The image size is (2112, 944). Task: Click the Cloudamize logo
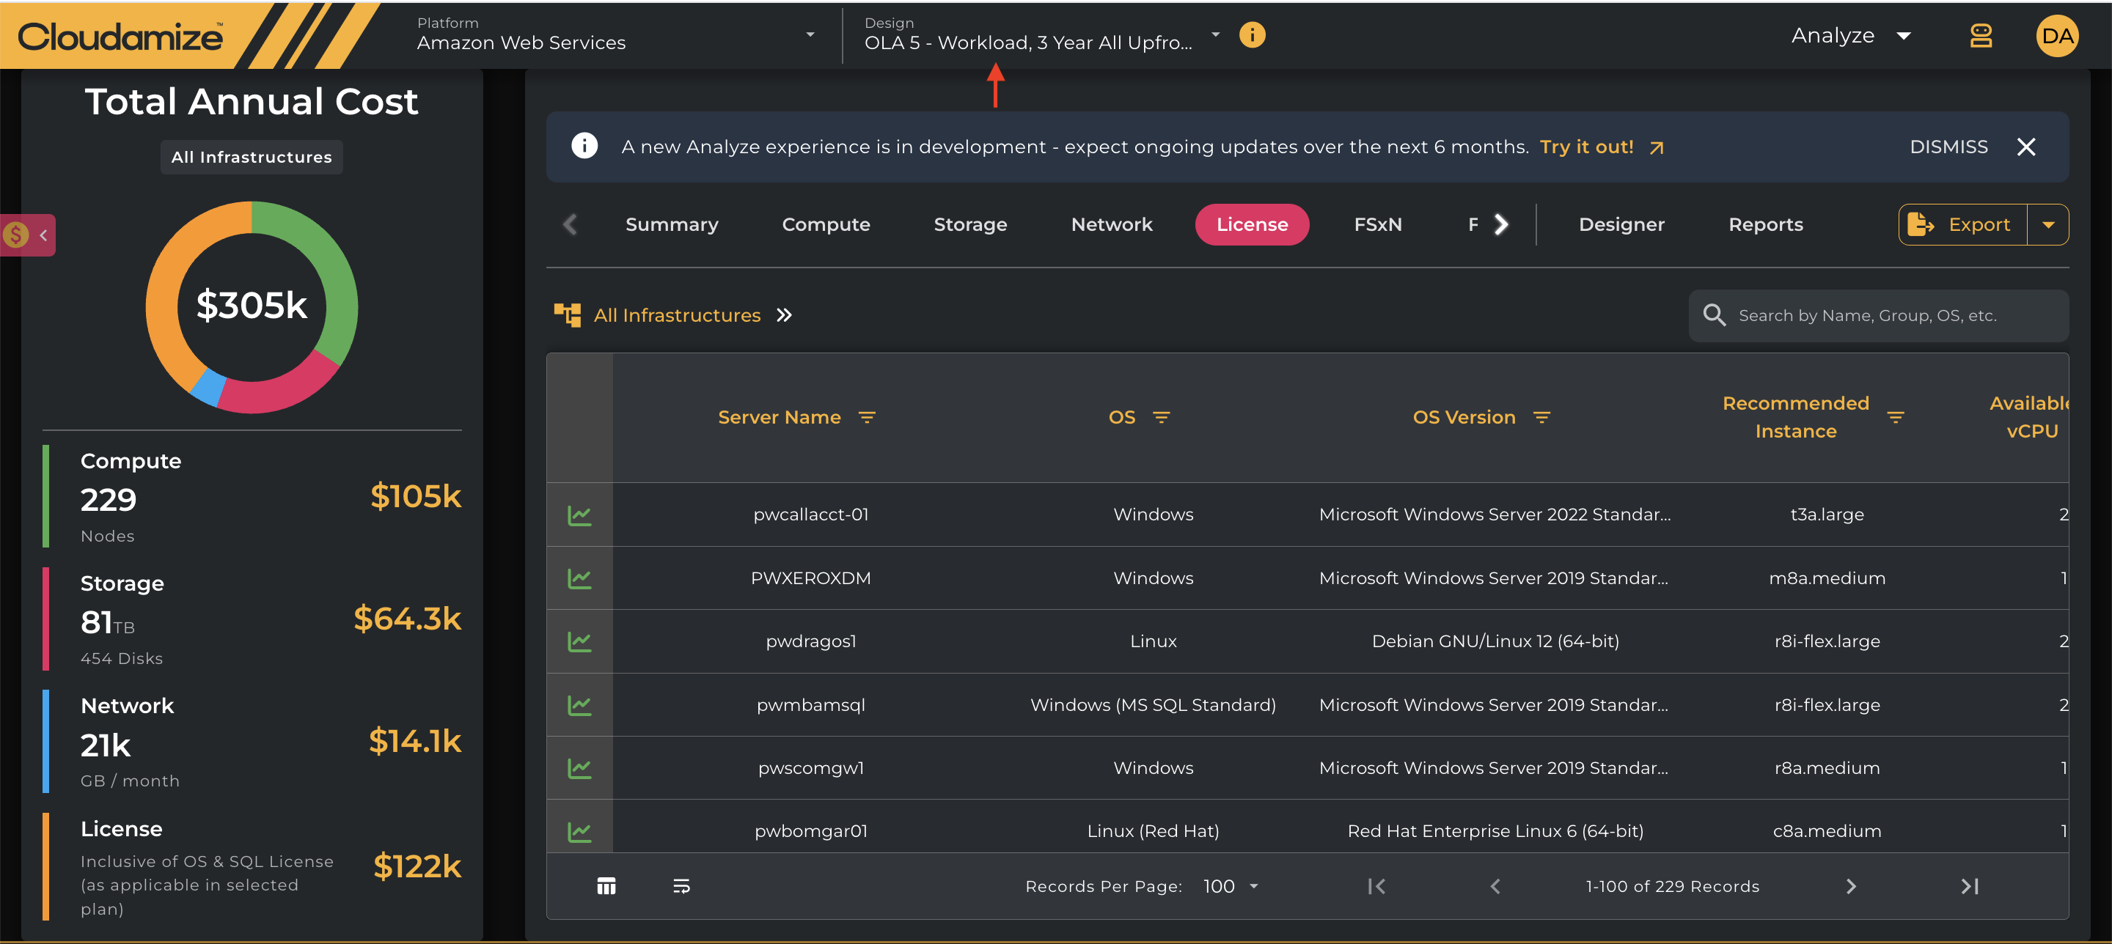point(120,37)
